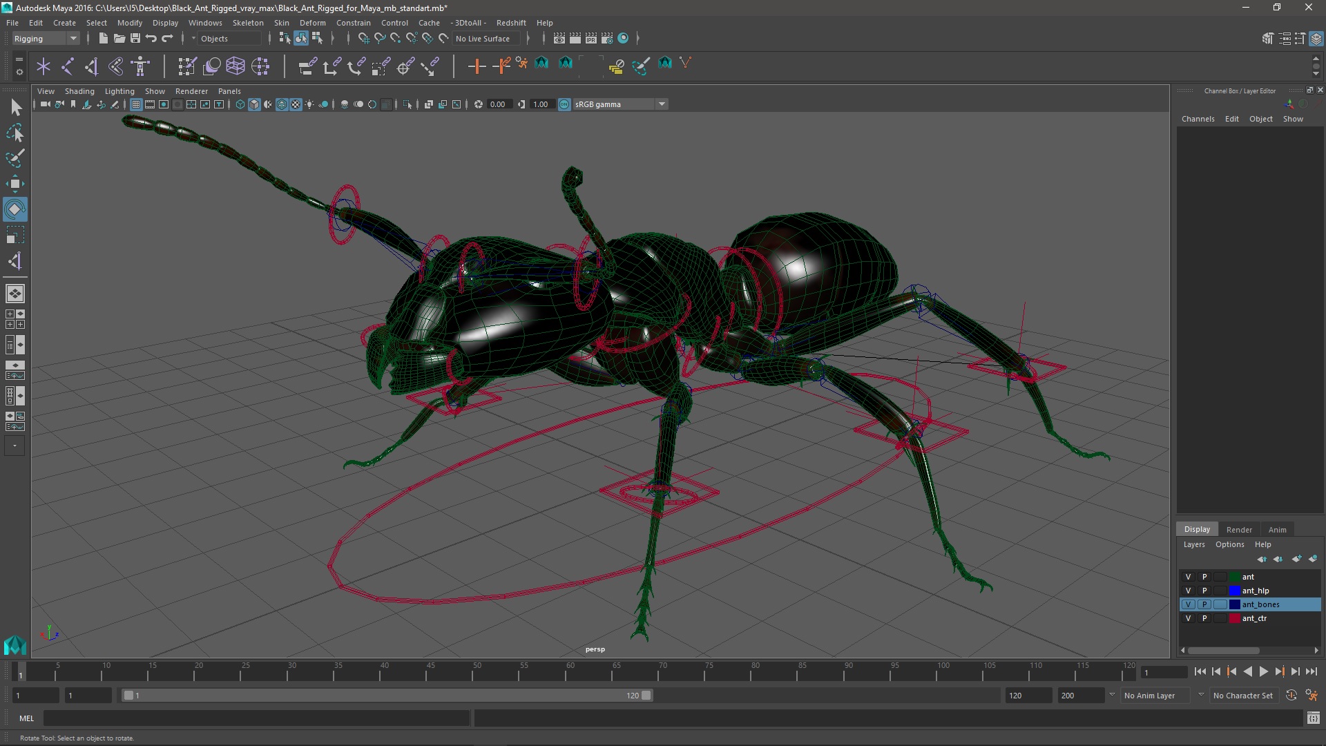The height and width of the screenshot is (746, 1326).
Task: Expand the ant layer in outliner
Action: pyautogui.click(x=1249, y=577)
